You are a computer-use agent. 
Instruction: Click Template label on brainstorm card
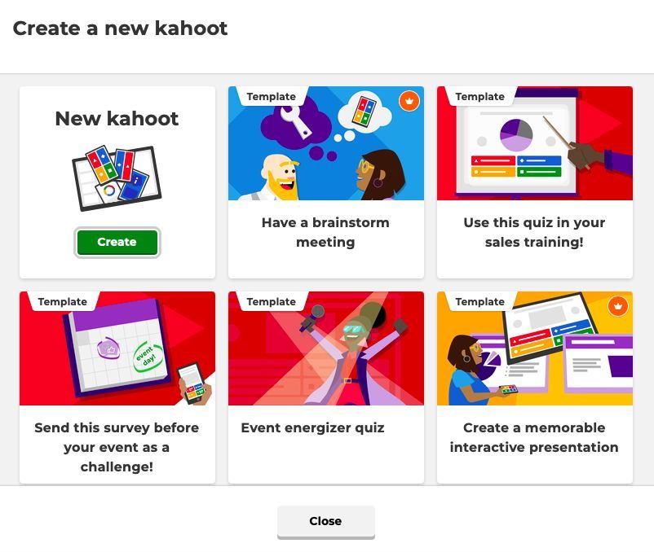click(271, 97)
